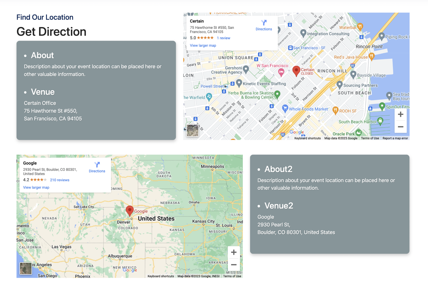Viewport: 428px width, 285px height.
Task: Click the Denver city label
Action: coord(124,222)
